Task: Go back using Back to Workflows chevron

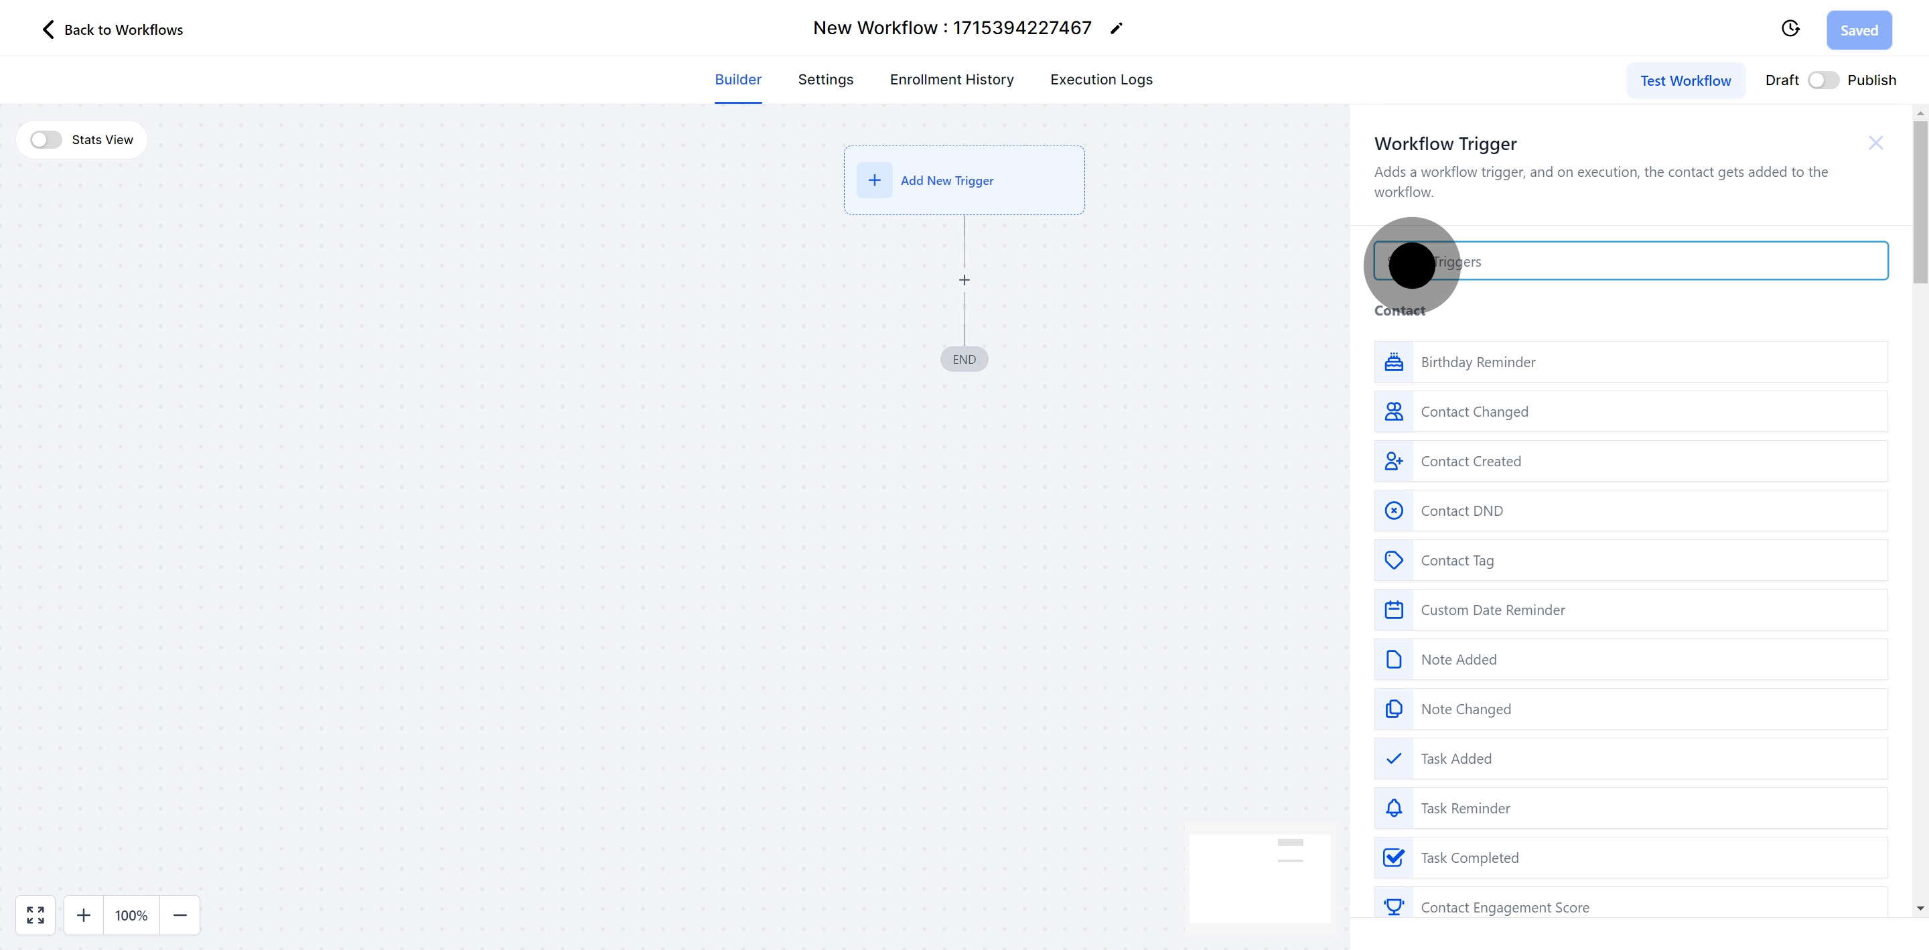Action: click(x=48, y=29)
